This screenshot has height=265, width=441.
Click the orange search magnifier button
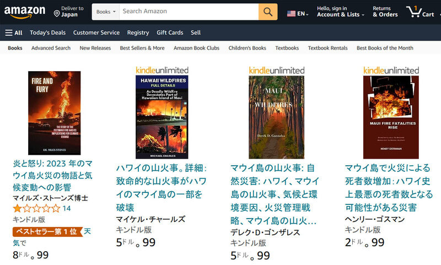coord(268,12)
